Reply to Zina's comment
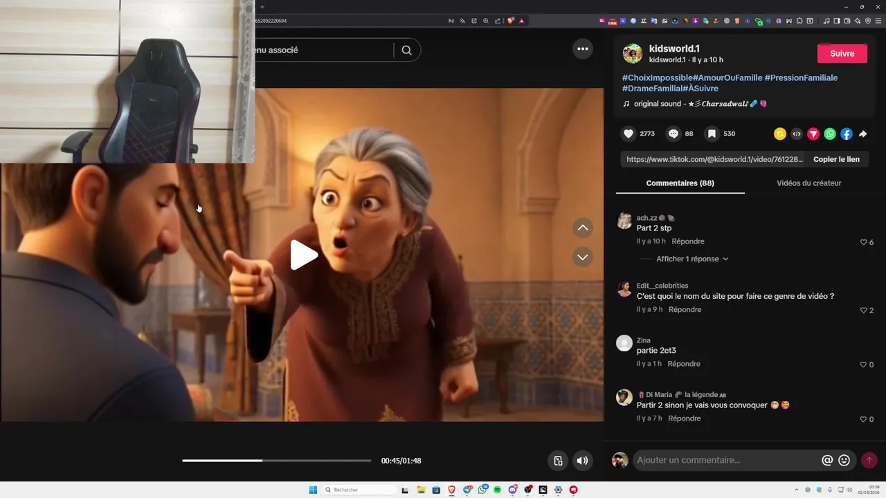This screenshot has height=498, width=886. pos(684,364)
